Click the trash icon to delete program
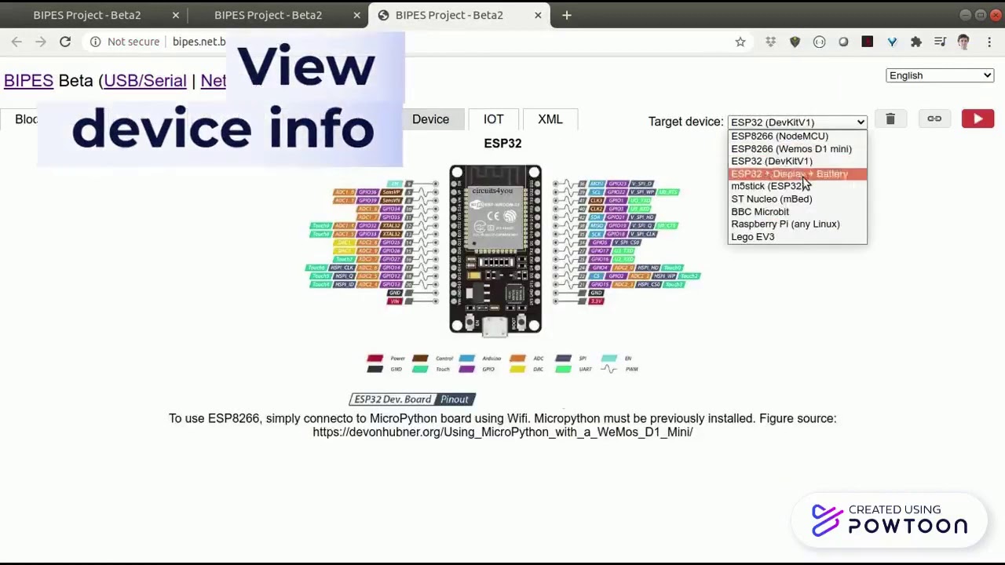This screenshot has height=565, width=1005. 890,118
